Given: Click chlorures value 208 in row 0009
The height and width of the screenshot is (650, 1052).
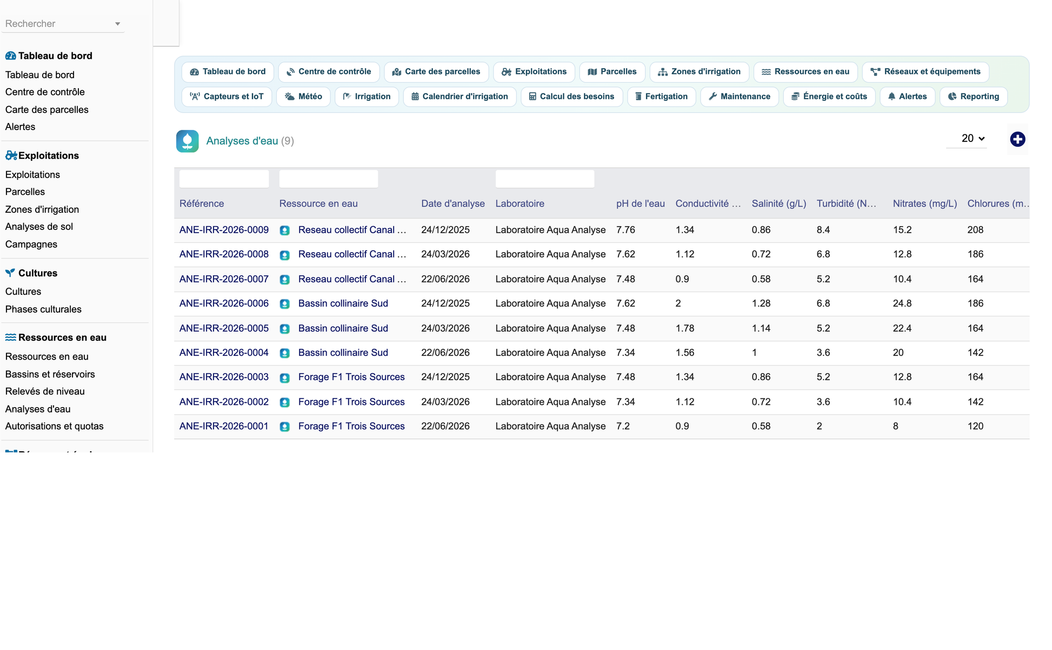Looking at the screenshot, I should pyautogui.click(x=975, y=230).
